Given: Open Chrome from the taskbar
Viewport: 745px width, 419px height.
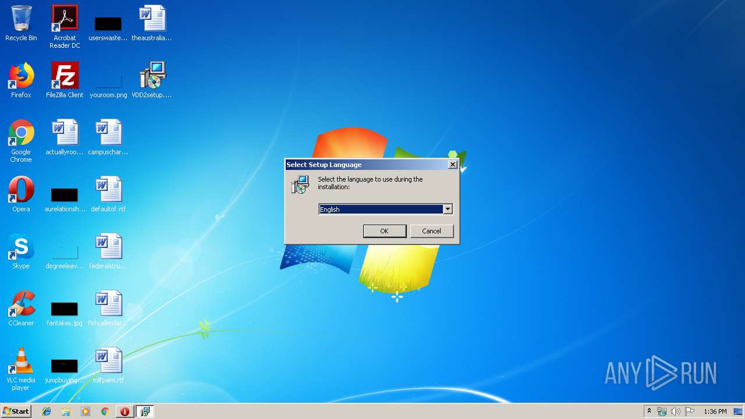Looking at the screenshot, I should point(105,411).
